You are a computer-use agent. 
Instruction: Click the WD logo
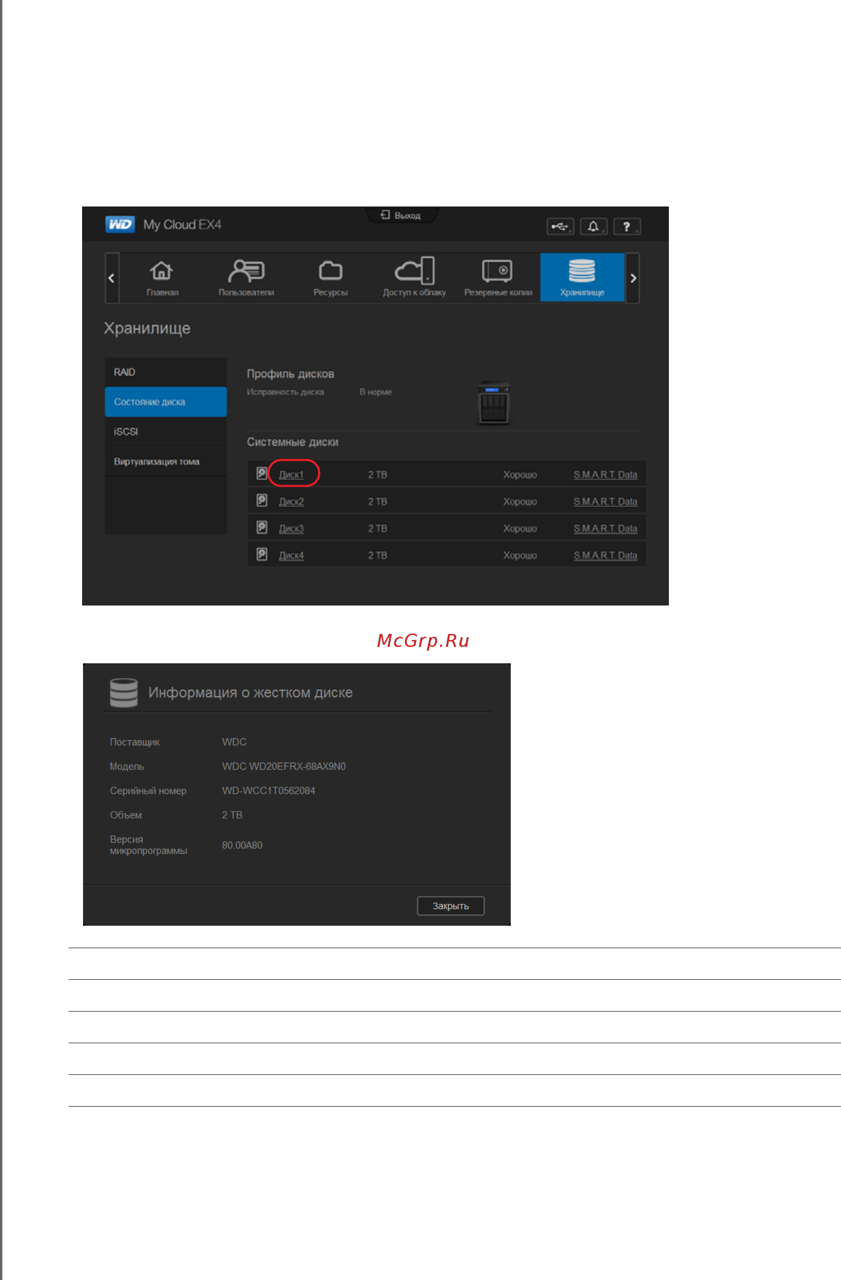tap(119, 224)
